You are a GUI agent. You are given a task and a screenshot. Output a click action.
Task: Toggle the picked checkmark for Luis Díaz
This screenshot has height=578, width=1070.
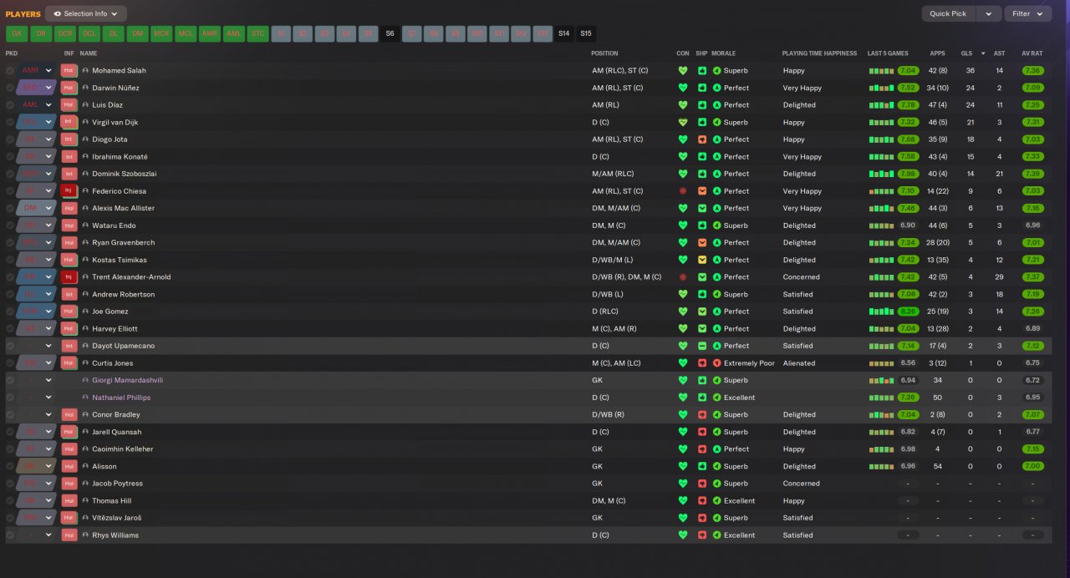(x=10, y=105)
